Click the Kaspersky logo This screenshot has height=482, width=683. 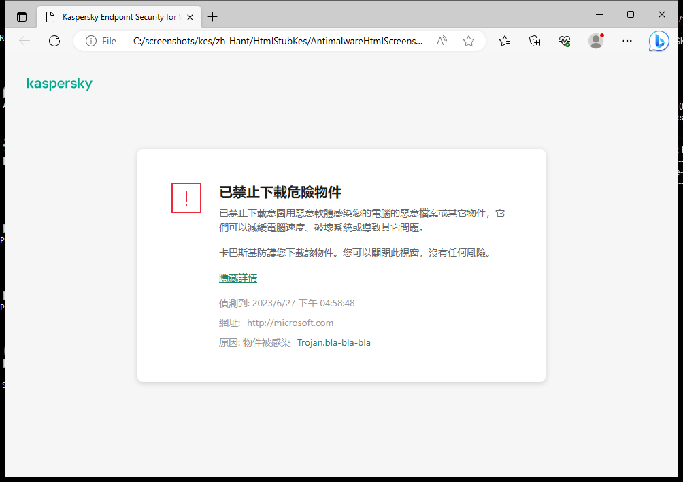point(59,84)
